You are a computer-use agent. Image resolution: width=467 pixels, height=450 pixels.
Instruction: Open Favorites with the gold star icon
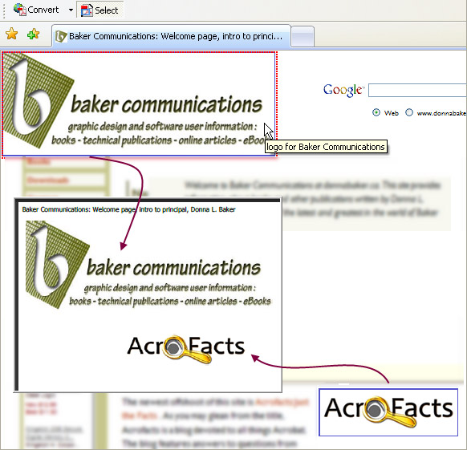[11, 34]
